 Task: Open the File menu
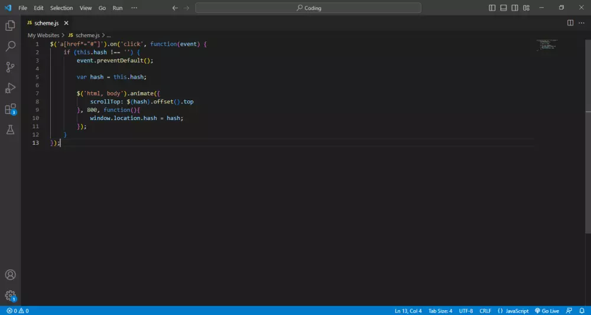22,8
